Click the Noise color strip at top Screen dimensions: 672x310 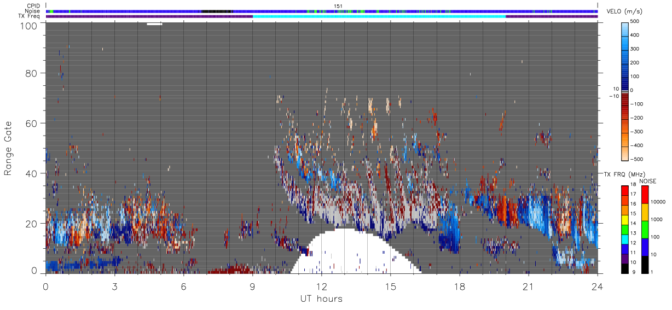(x=322, y=11)
